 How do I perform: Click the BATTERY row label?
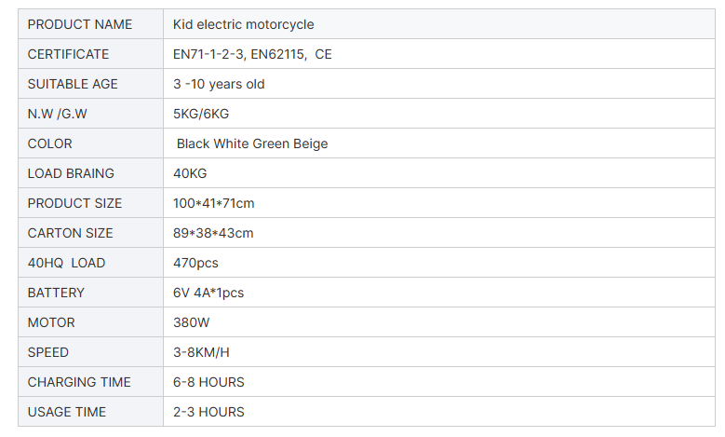tap(56, 293)
